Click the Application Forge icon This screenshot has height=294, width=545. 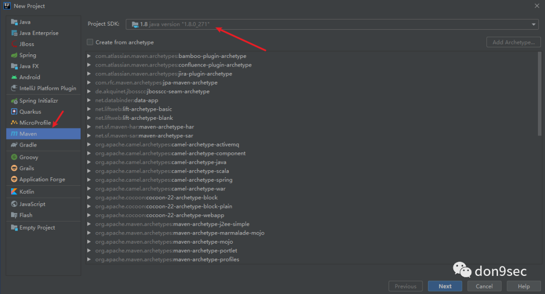[x=14, y=179]
